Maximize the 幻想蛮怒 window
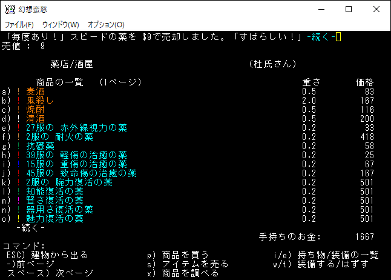The height and width of the screenshot is (280, 391). (x=349, y=9)
